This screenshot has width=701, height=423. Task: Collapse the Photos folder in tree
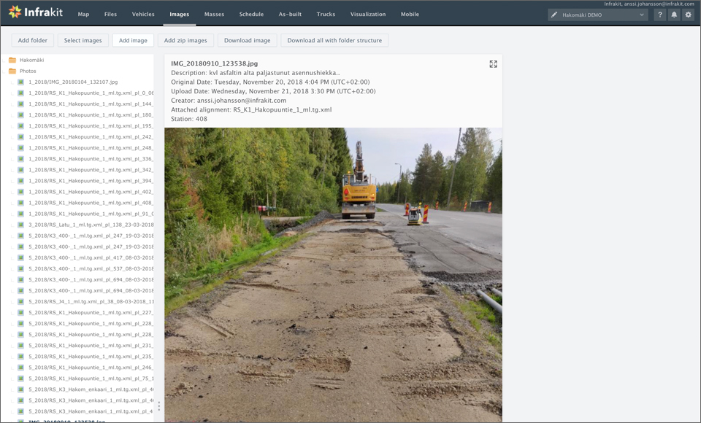coord(28,71)
